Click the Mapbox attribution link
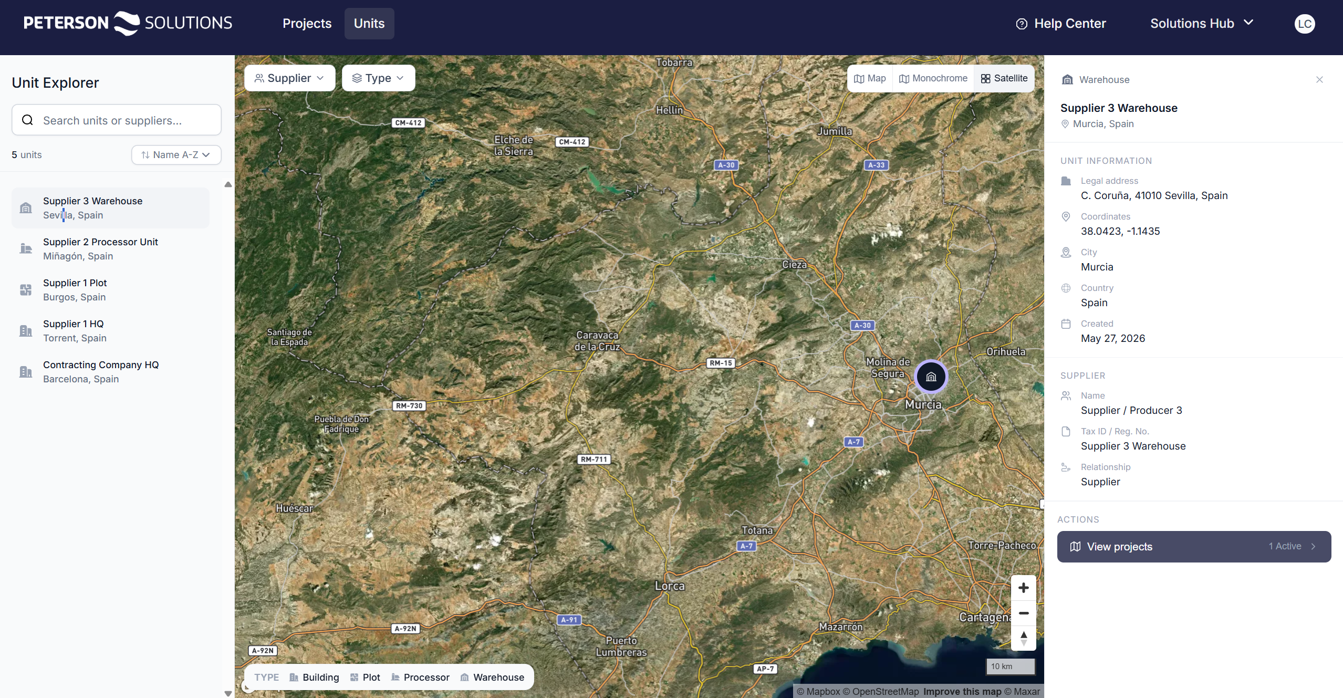1343x698 pixels. 818,692
